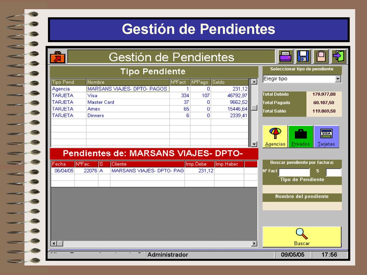Click the Cliente column header
This screenshot has width=367, height=275.
point(147,164)
